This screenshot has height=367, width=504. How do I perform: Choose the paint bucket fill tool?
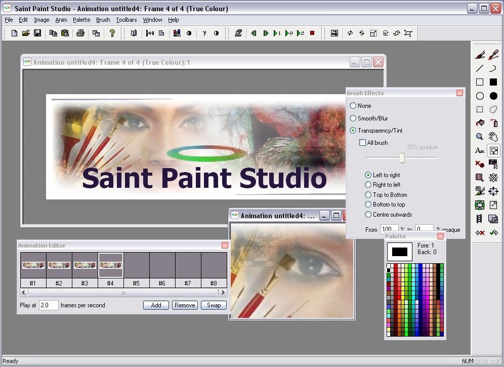click(480, 123)
